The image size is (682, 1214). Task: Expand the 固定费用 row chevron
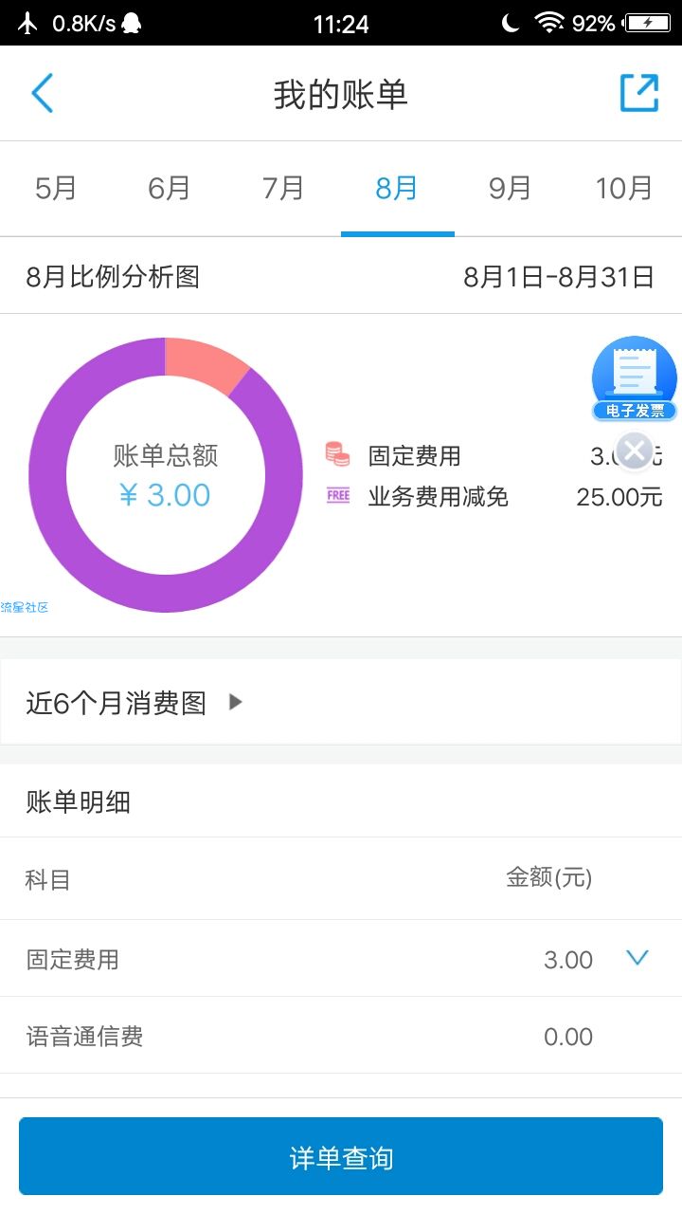pyautogui.click(x=637, y=958)
